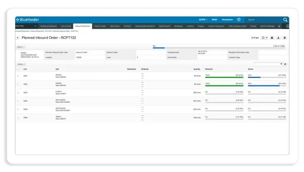304x172 pixels.
Task: Open the Appointments tab
Action: pos(164,26)
